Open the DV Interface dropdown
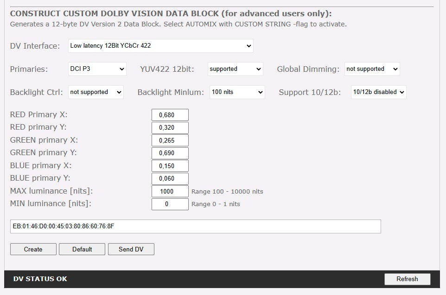This screenshot has width=446, height=295. (161, 46)
